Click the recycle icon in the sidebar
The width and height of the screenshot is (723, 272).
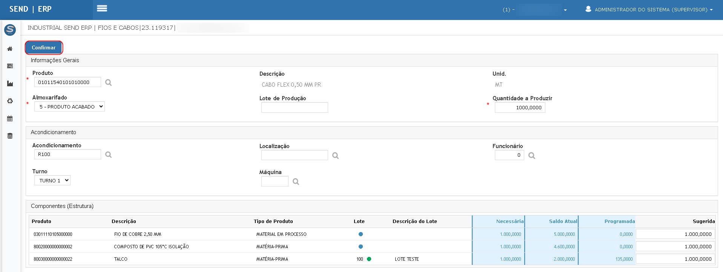click(x=10, y=101)
